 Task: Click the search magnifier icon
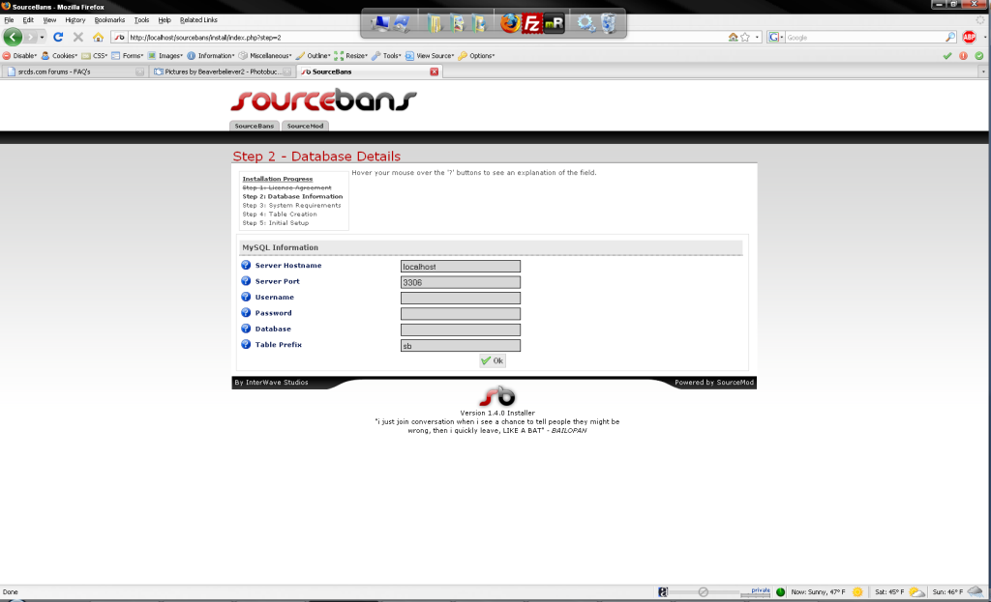[x=950, y=38]
